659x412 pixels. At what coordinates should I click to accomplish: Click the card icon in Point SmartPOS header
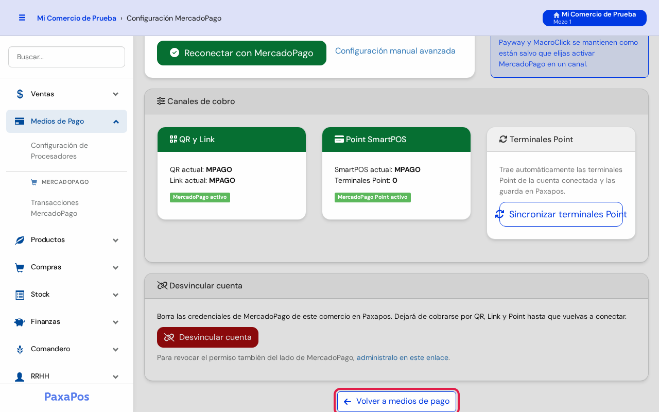pos(339,139)
